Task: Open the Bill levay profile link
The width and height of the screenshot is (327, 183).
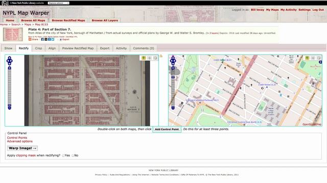Action: point(258,10)
